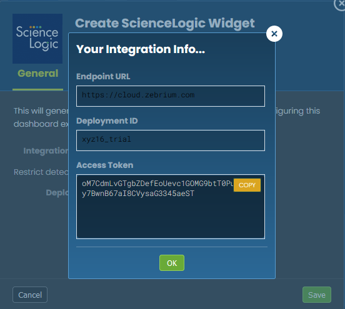This screenshot has width=345, height=309.
Task: Close the Your Integration Info dialog
Action: point(274,34)
